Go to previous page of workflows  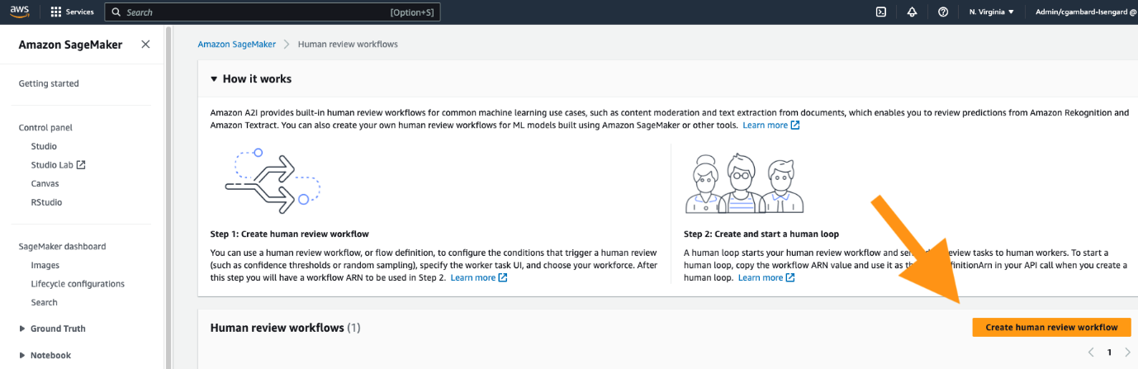pyautogui.click(x=1091, y=352)
